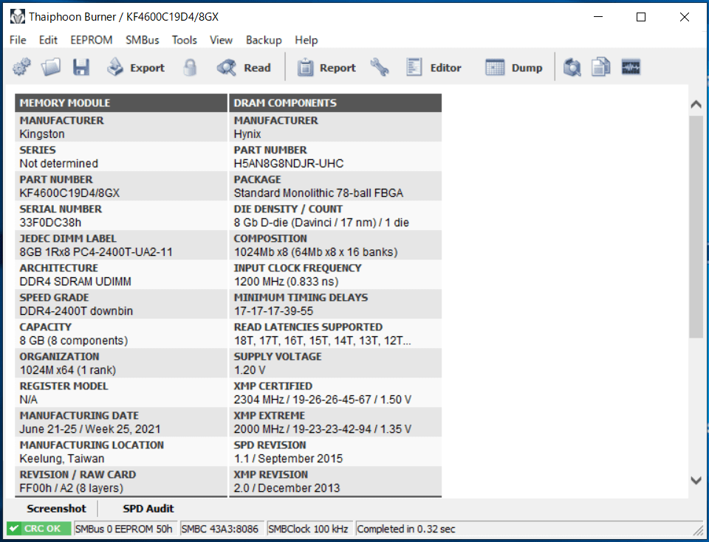709x542 pixels.
Task: Click the vertical scrollbar thumb
Action: coord(696,226)
